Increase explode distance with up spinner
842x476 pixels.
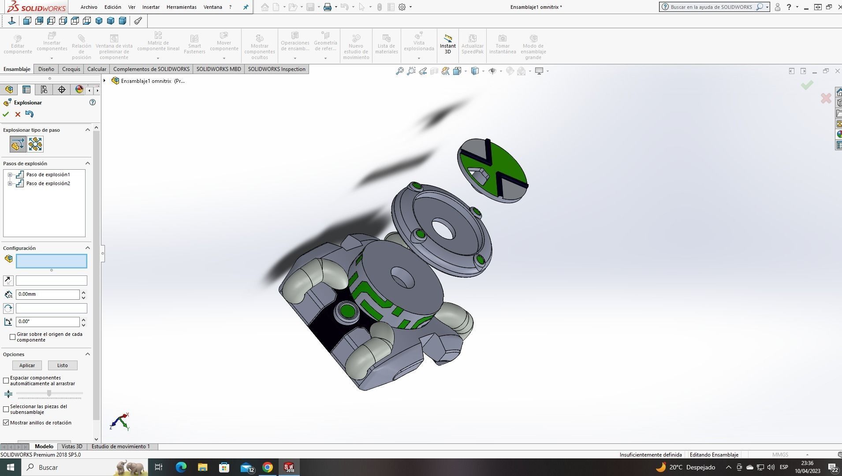point(84,292)
